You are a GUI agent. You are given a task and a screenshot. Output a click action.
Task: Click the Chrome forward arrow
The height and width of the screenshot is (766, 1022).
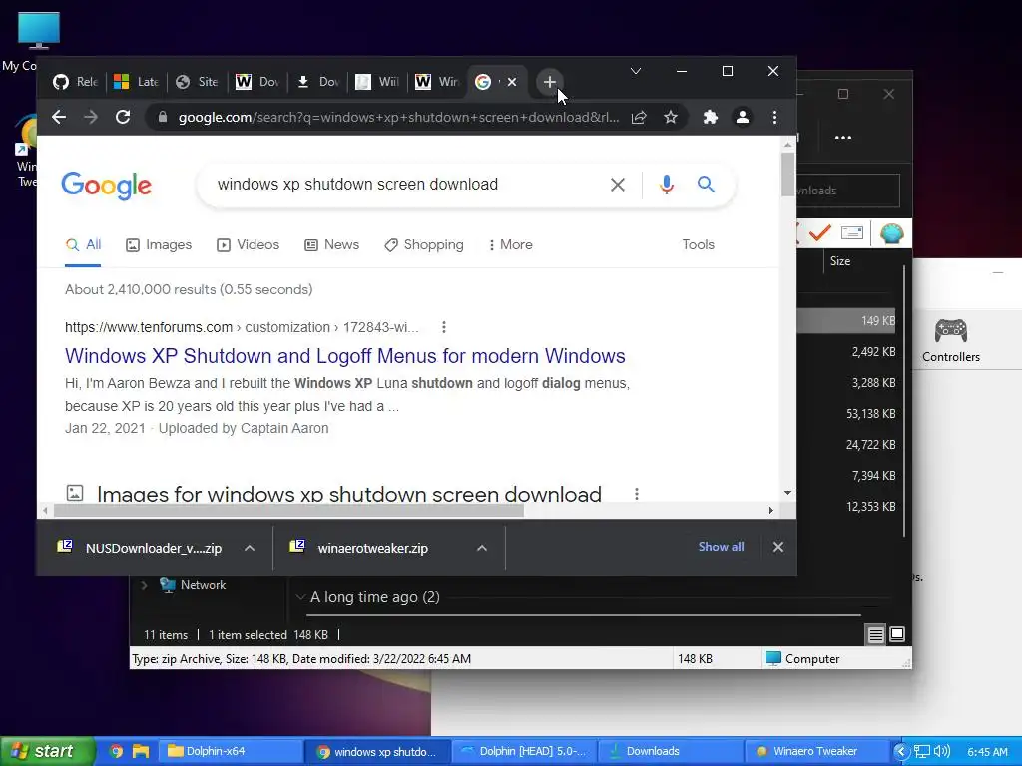(91, 118)
